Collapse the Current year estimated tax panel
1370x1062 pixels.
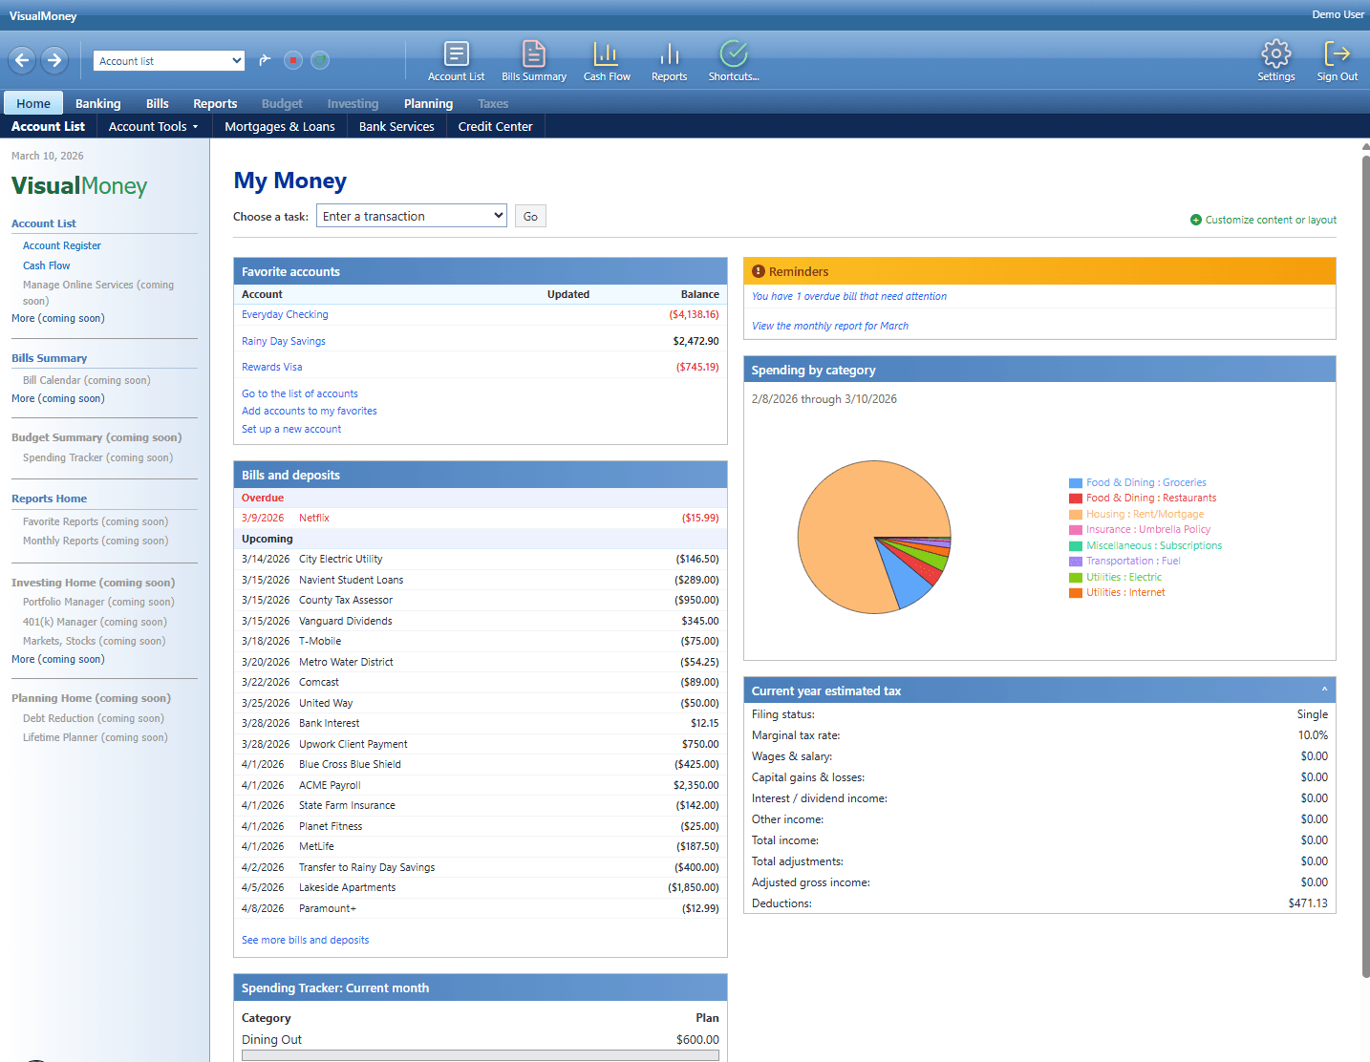coord(1324,689)
